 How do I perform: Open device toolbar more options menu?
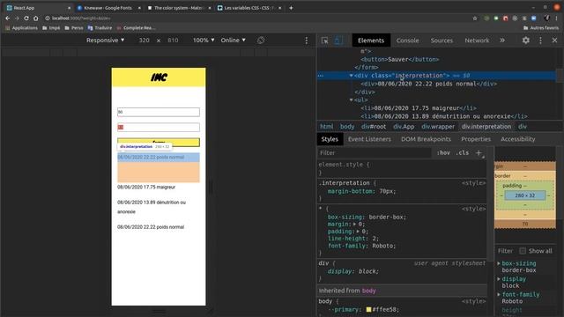pos(306,41)
